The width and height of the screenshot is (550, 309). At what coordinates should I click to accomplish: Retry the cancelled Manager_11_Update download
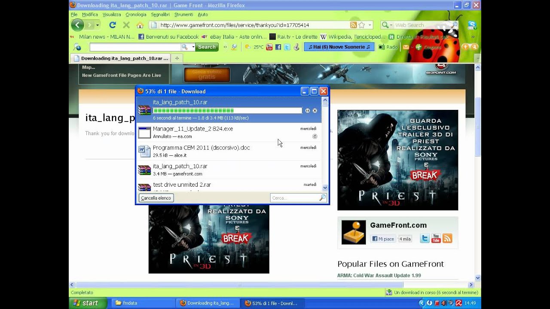pos(315,136)
